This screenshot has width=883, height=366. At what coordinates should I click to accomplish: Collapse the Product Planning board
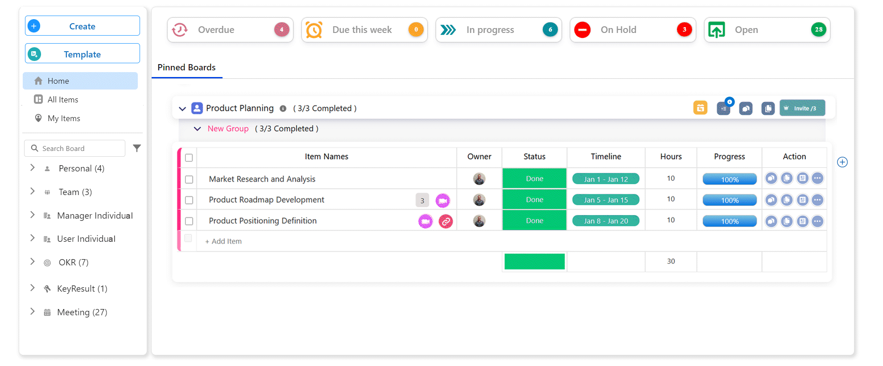click(x=182, y=109)
